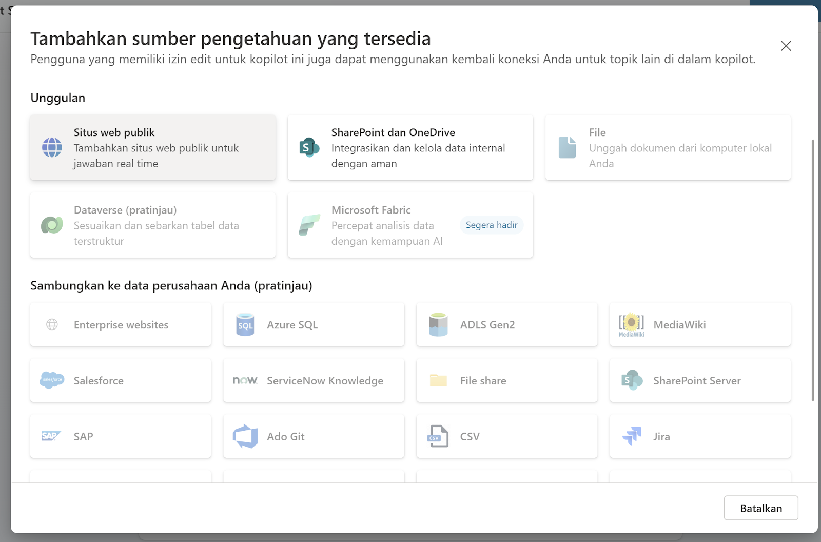
Task: Click the 'Unggulan' section heading
Action: pos(58,98)
